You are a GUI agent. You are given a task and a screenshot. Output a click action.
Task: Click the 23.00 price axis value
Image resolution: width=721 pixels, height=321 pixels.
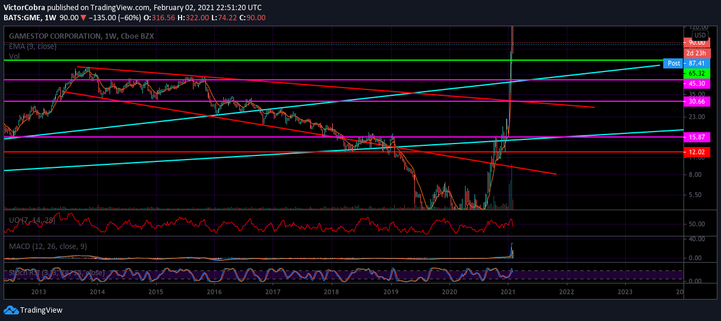coord(697,117)
